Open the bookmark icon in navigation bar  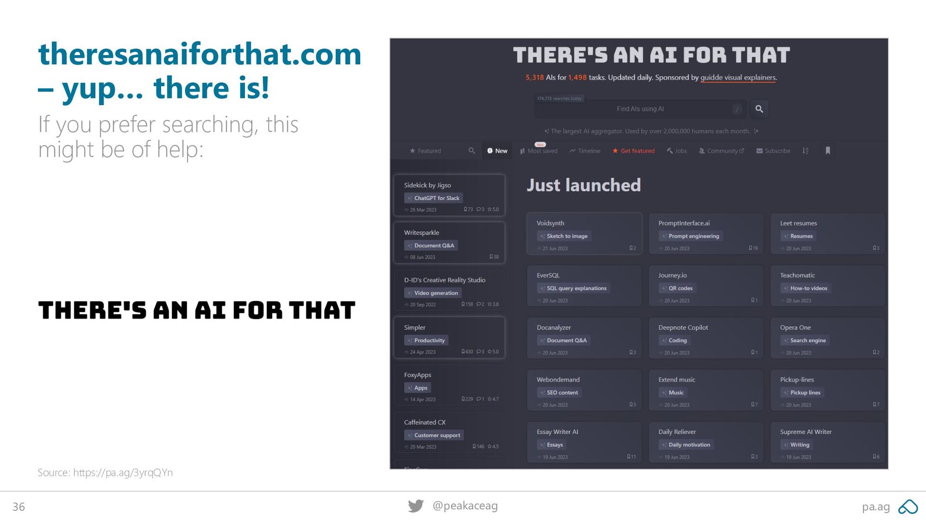click(828, 151)
